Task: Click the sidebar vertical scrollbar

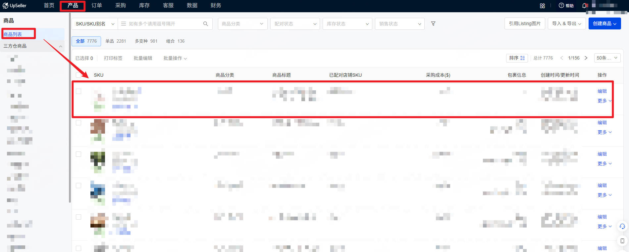Action: tap(70, 107)
